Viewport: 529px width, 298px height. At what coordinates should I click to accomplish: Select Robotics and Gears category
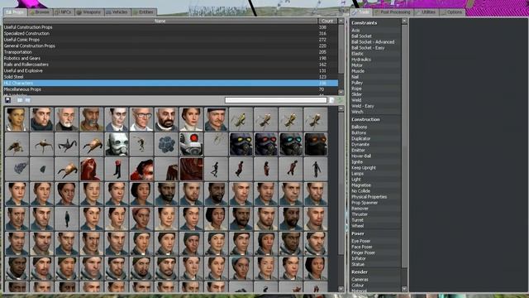(x=170, y=58)
